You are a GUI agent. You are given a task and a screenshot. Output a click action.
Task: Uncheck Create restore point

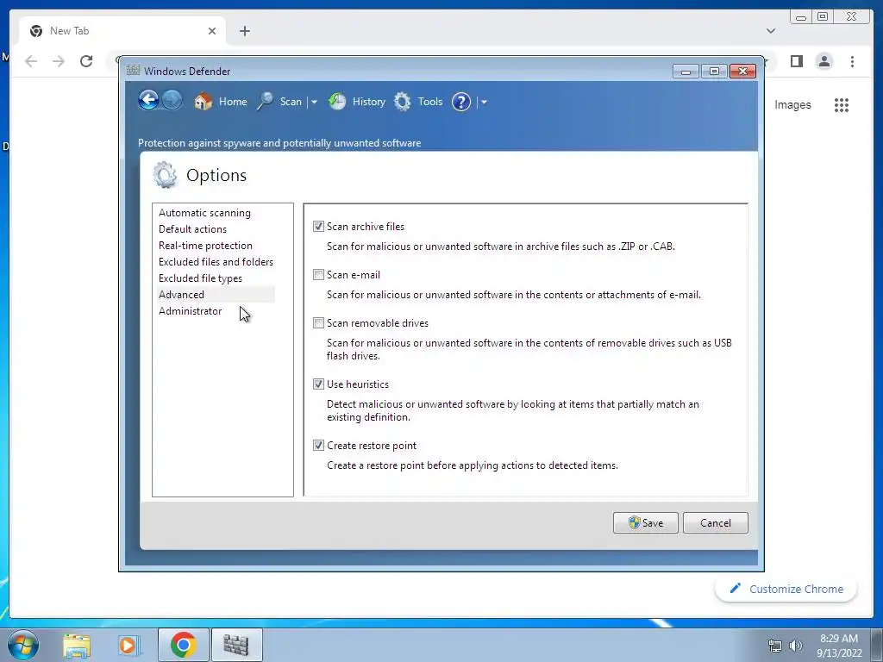tap(319, 446)
